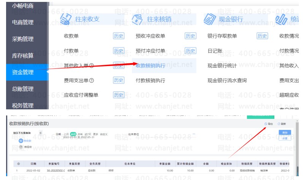Click the chart icon of the statistics section
The width and height of the screenshot is (303, 180).
tap(281, 19)
